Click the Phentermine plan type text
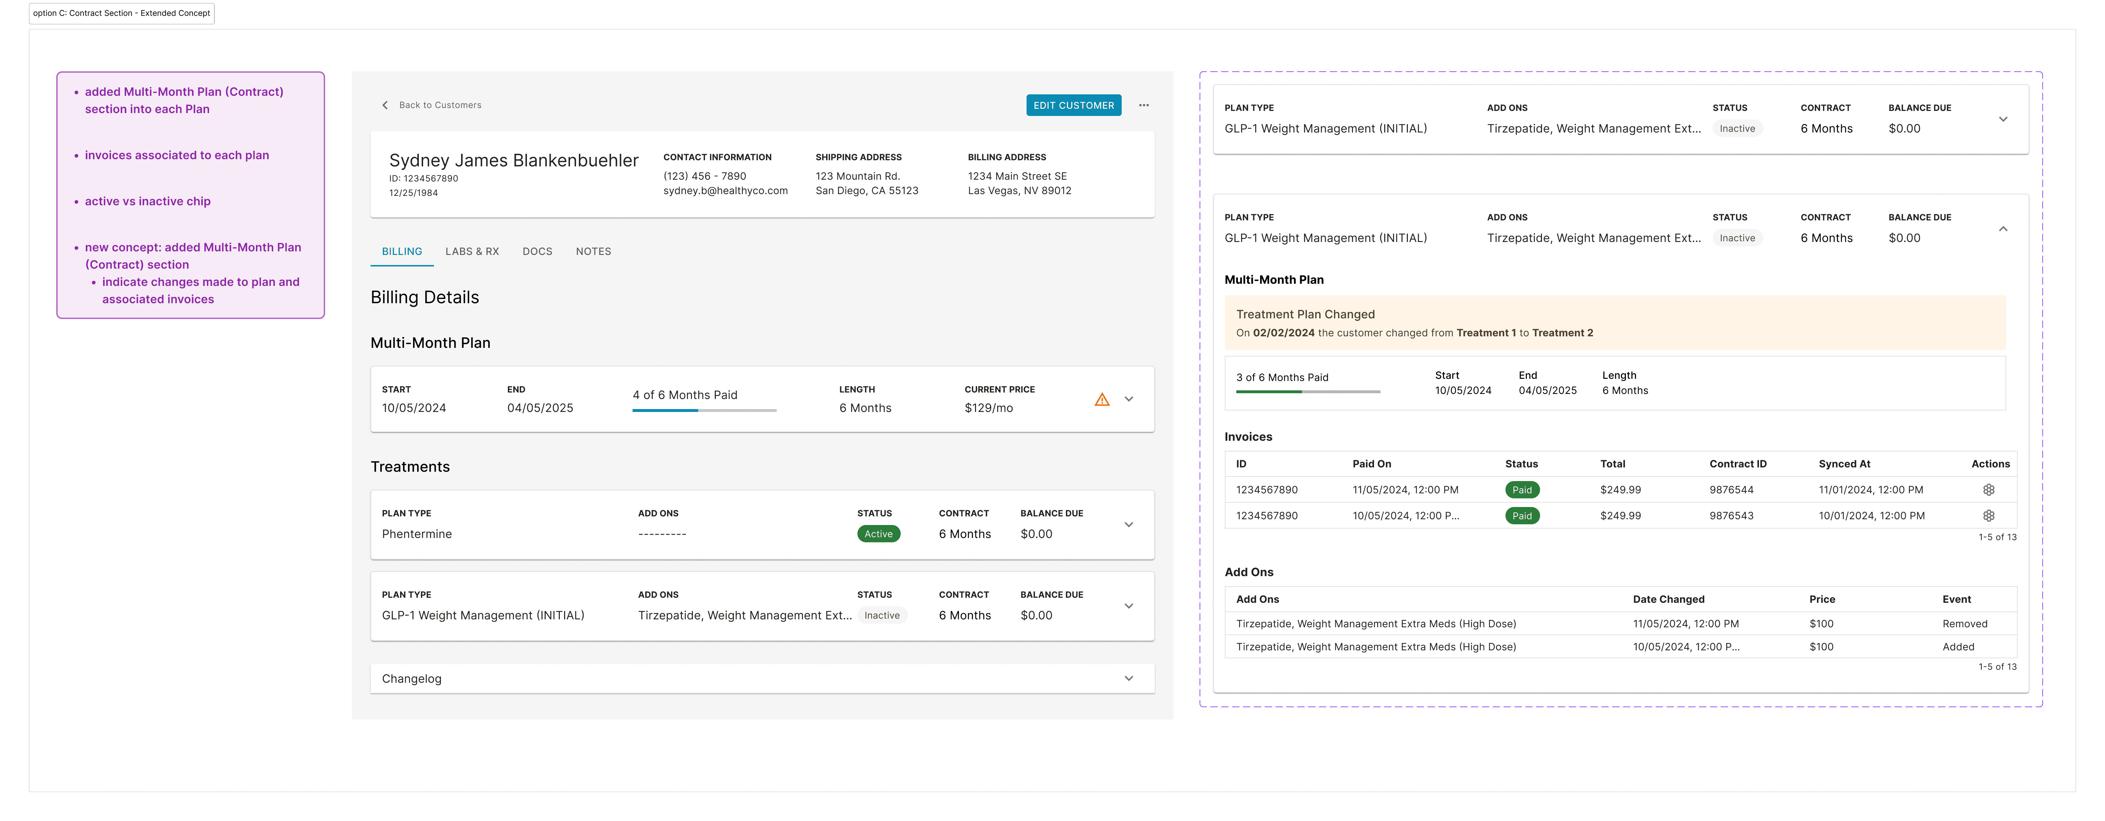The image size is (2105, 821). pos(417,534)
